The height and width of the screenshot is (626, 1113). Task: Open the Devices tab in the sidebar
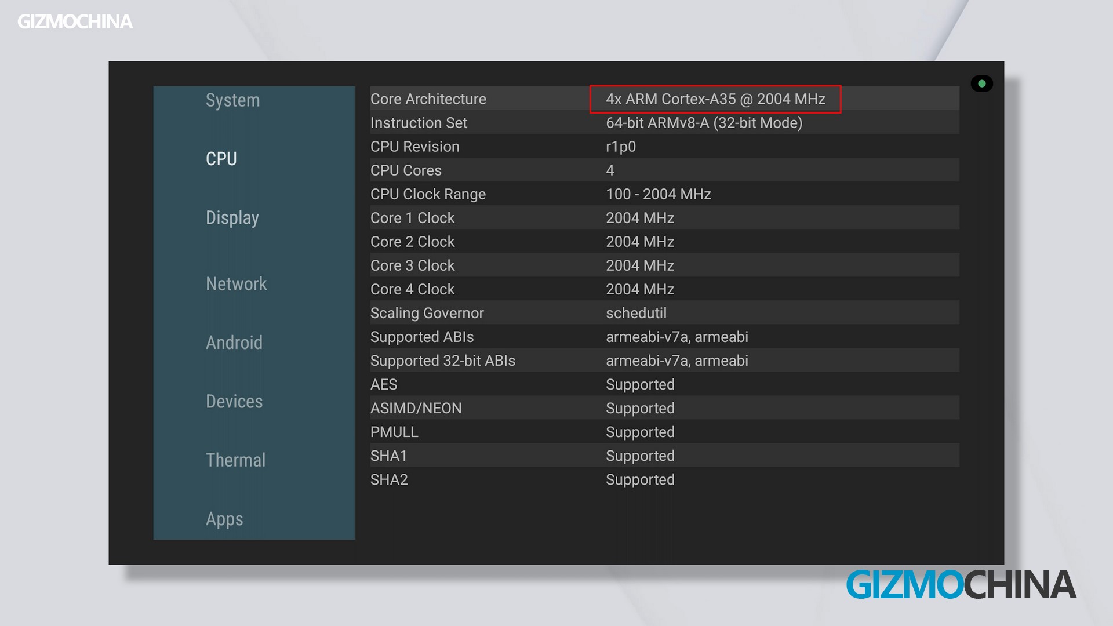tap(234, 402)
